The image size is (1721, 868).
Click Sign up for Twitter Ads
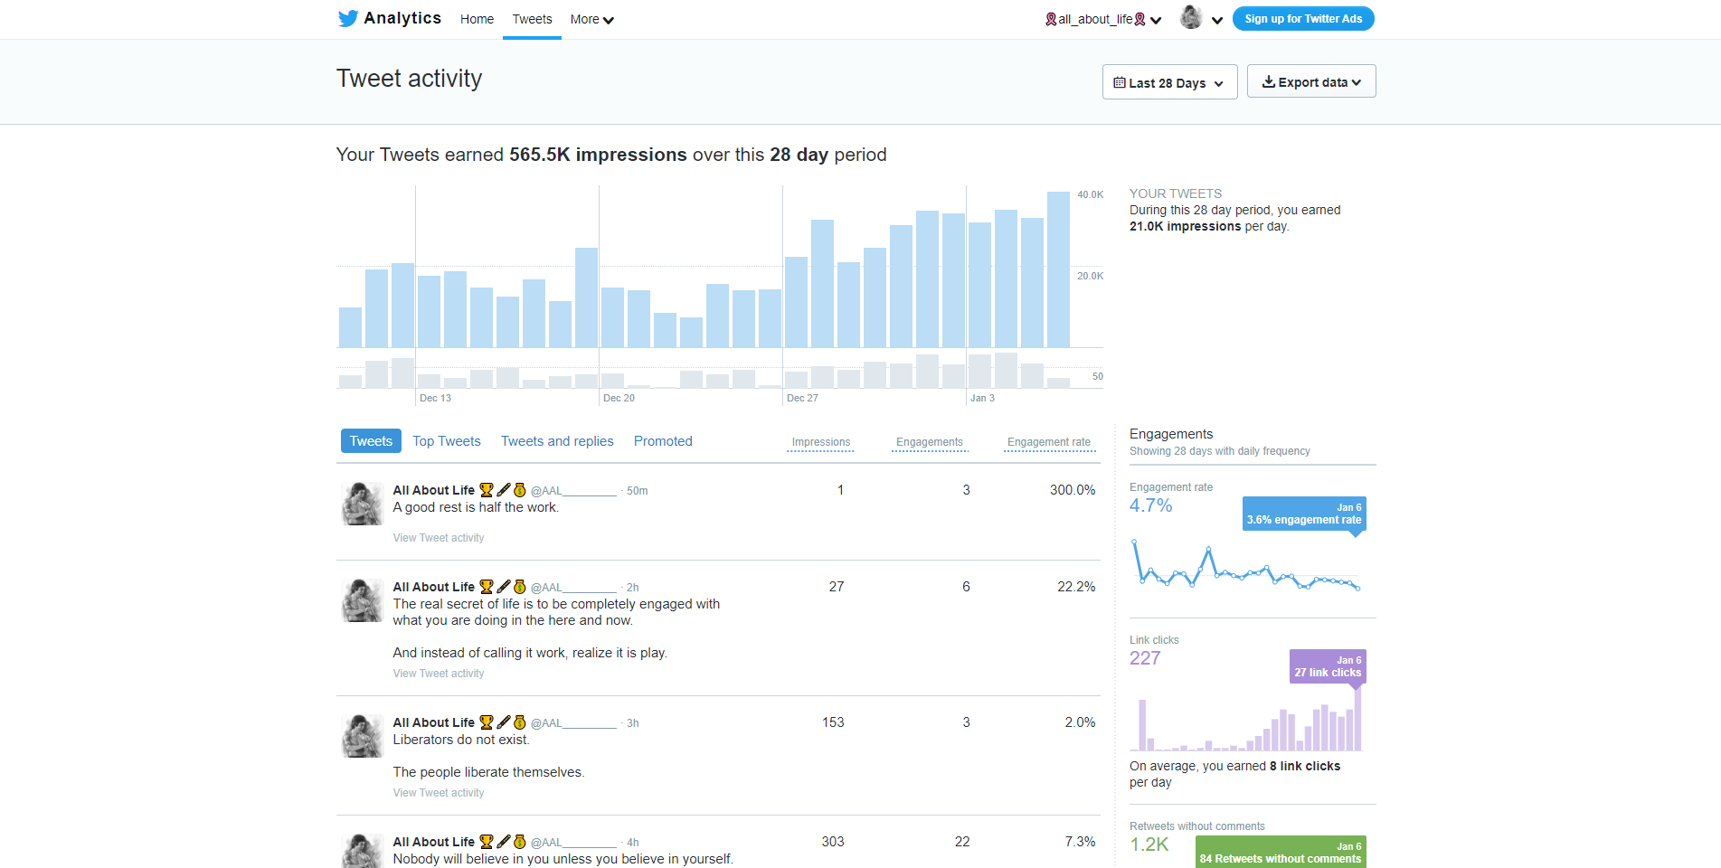(x=1303, y=18)
